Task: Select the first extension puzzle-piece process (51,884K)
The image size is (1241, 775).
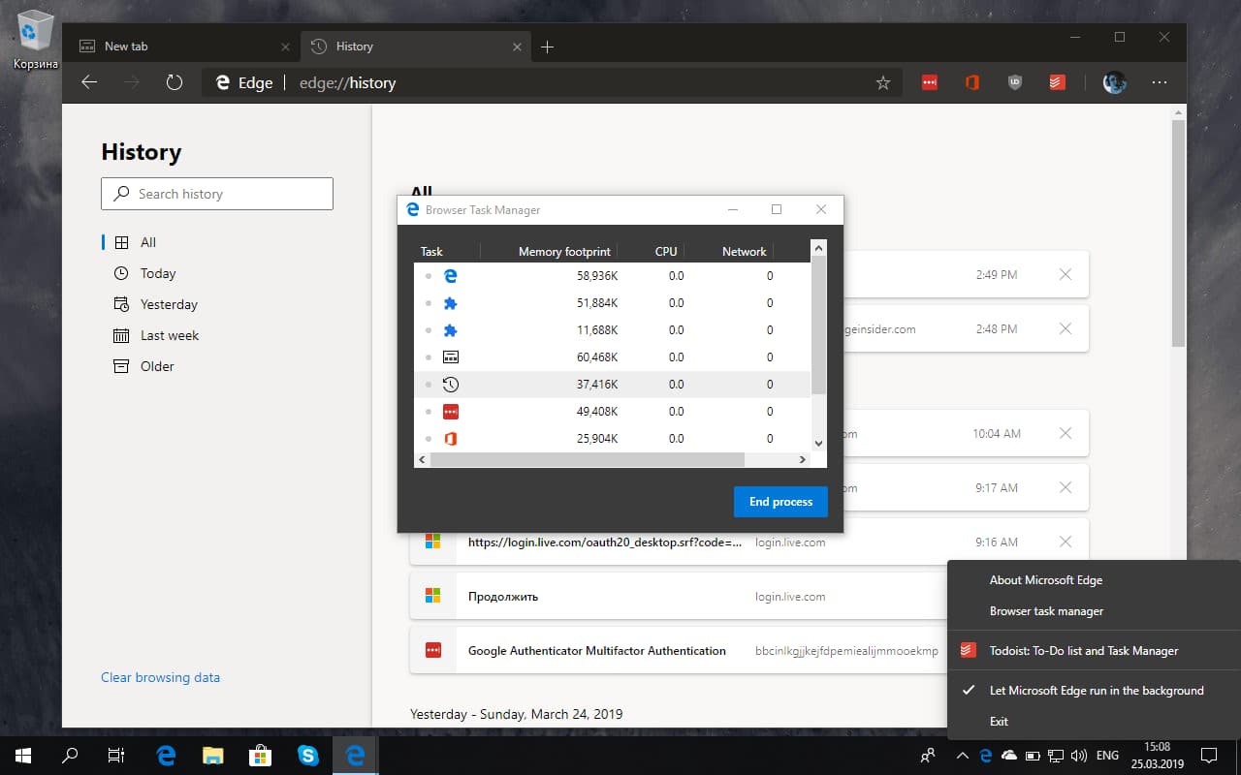Action: (x=450, y=303)
